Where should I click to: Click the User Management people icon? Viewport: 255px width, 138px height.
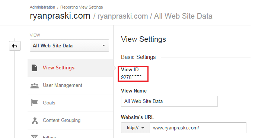(35, 86)
